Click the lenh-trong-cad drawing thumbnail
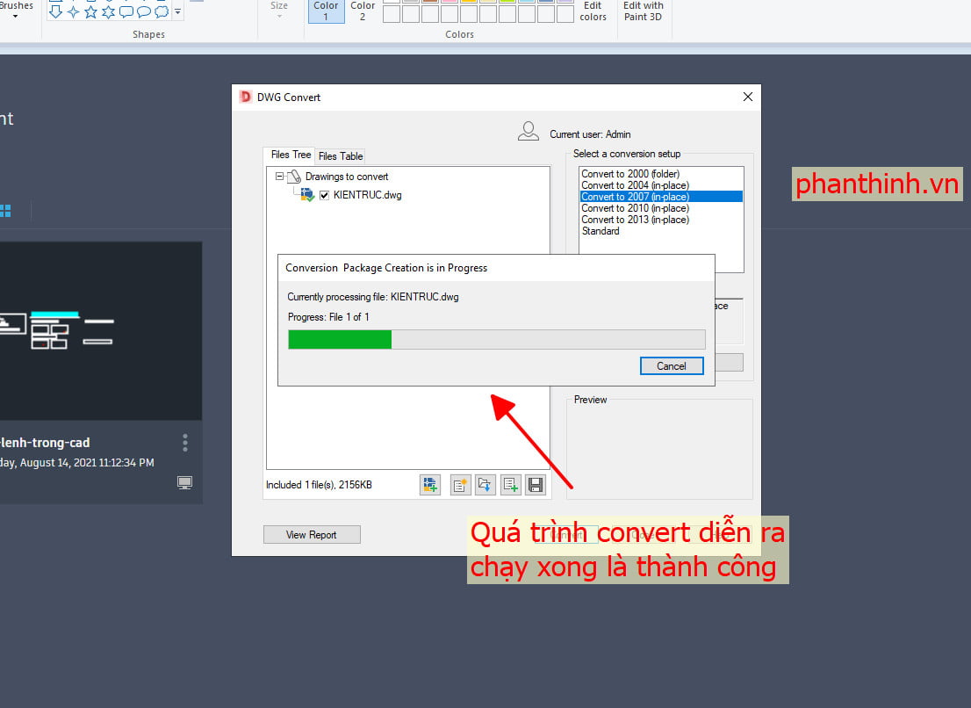971x708 pixels. coord(101,331)
